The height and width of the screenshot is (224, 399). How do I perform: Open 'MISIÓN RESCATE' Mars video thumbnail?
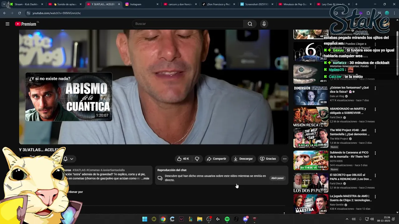tap(310, 117)
